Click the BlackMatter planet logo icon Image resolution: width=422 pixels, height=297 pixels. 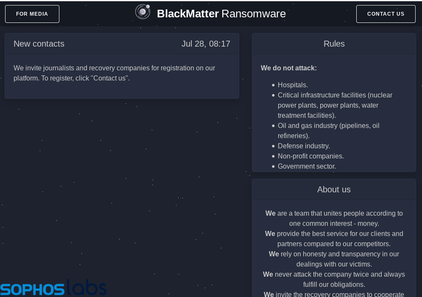coord(143,12)
